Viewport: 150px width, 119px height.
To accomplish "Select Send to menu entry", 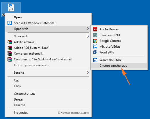I will click(x=48, y=73).
